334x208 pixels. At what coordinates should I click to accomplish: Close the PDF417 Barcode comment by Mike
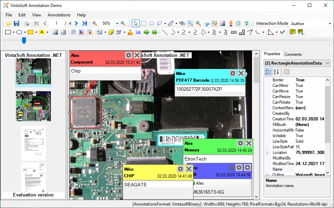(241, 73)
